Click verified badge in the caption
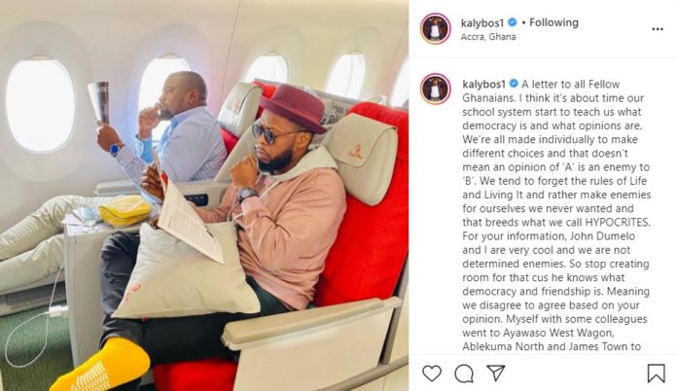This screenshot has height=391, width=677. [514, 84]
